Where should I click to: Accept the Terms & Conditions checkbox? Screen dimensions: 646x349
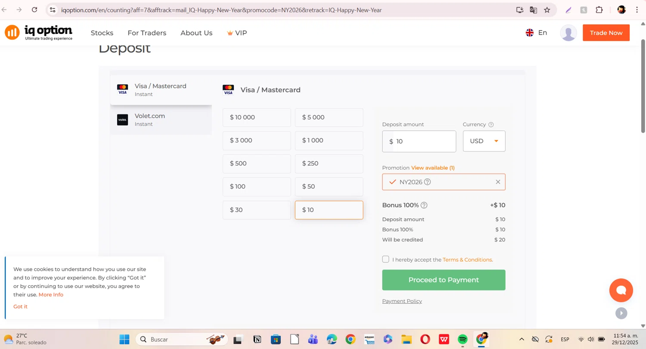coord(385,259)
